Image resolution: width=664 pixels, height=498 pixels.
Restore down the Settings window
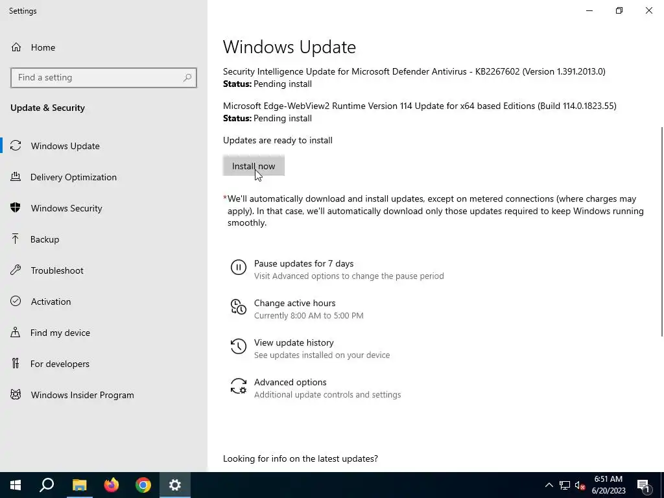click(x=619, y=10)
